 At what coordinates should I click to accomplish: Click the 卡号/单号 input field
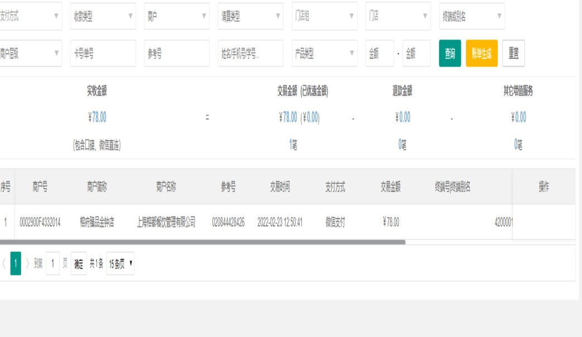point(103,53)
